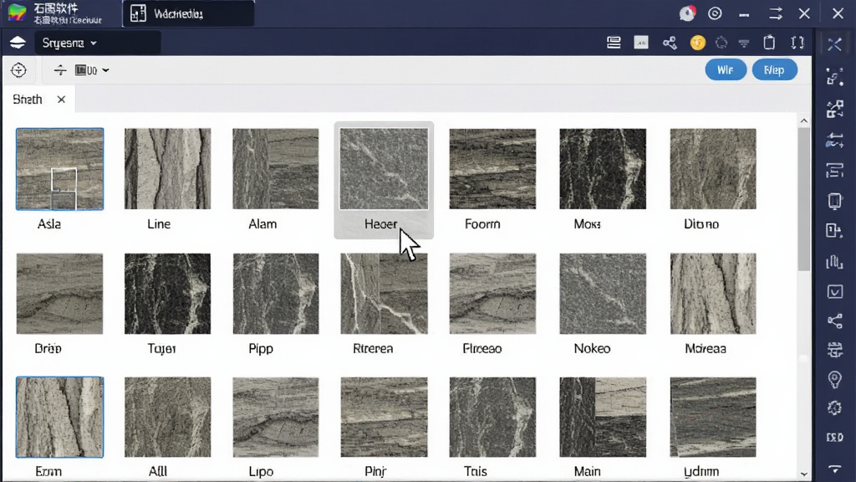This screenshot has width=856, height=482.
Task: Click the crosshair target icon below the layers icon
Action: coord(18,70)
